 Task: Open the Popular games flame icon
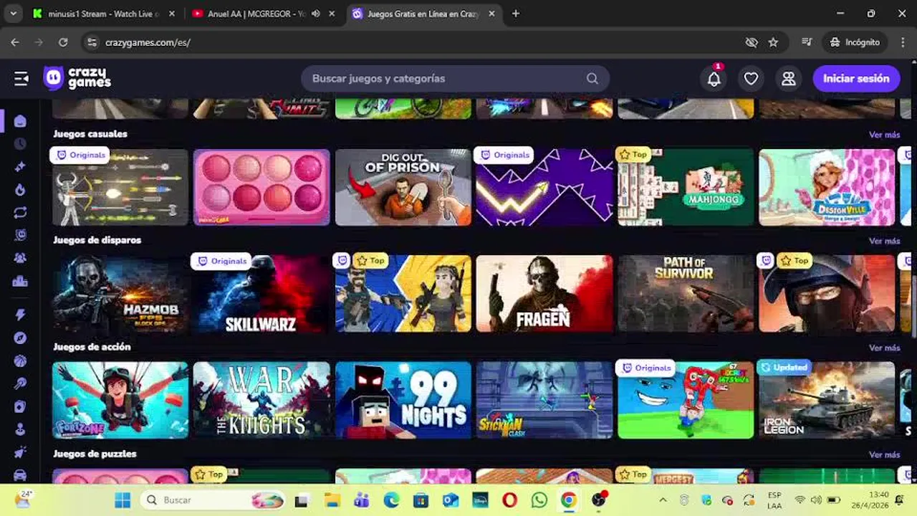(20, 189)
